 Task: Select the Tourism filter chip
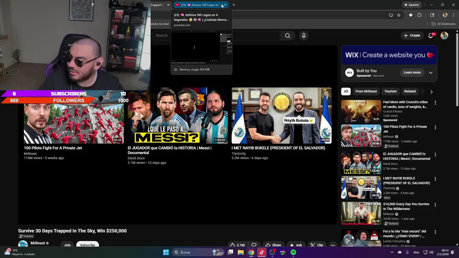tap(391, 91)
